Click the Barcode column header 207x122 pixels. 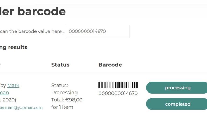tap(110, 65)
